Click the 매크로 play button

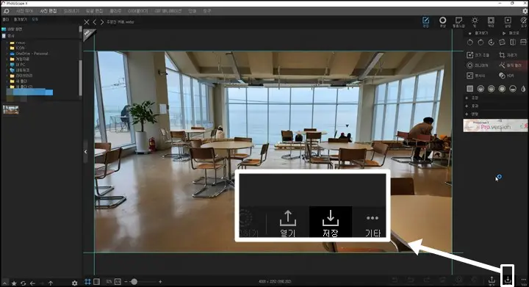pos(504,33)
